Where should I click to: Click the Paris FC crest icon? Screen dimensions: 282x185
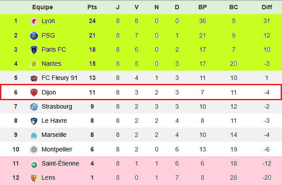pyautogui.click(x=34, y=50)
